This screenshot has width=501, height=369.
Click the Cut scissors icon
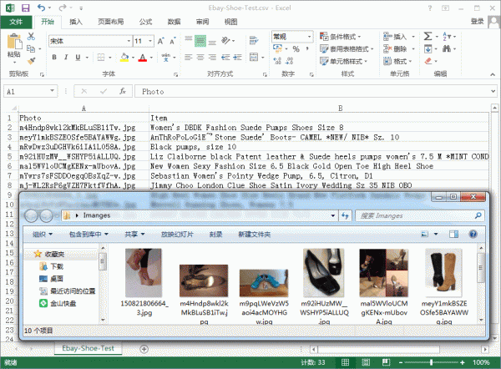coord(31,36)
